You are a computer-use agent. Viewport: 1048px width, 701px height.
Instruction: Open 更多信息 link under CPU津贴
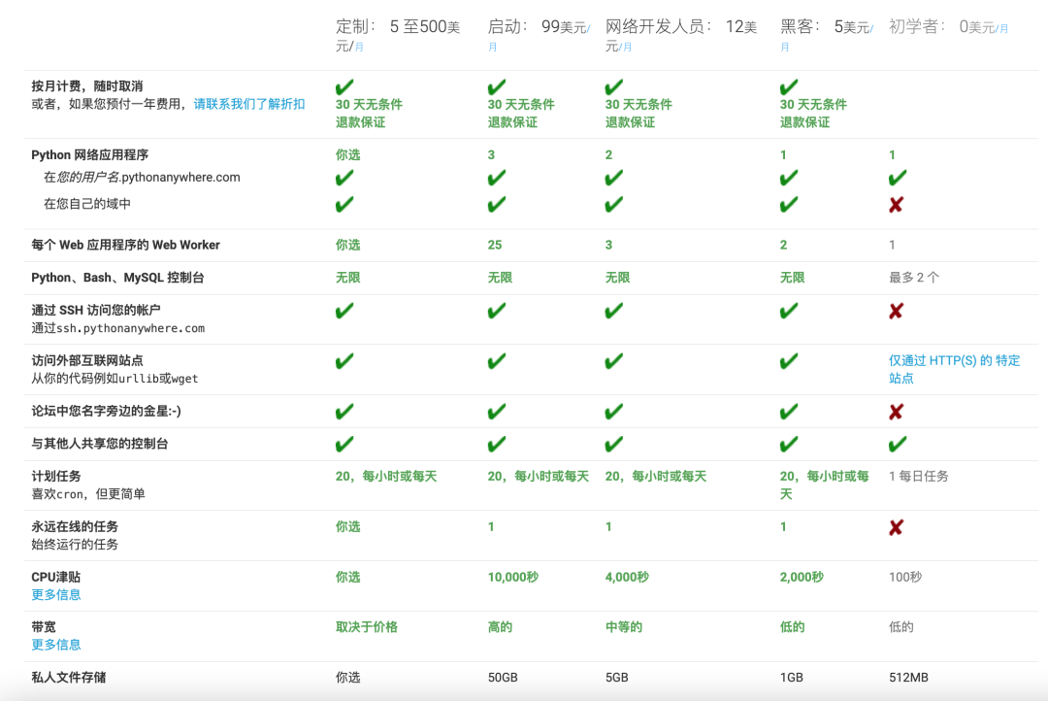tap(56, 594)
